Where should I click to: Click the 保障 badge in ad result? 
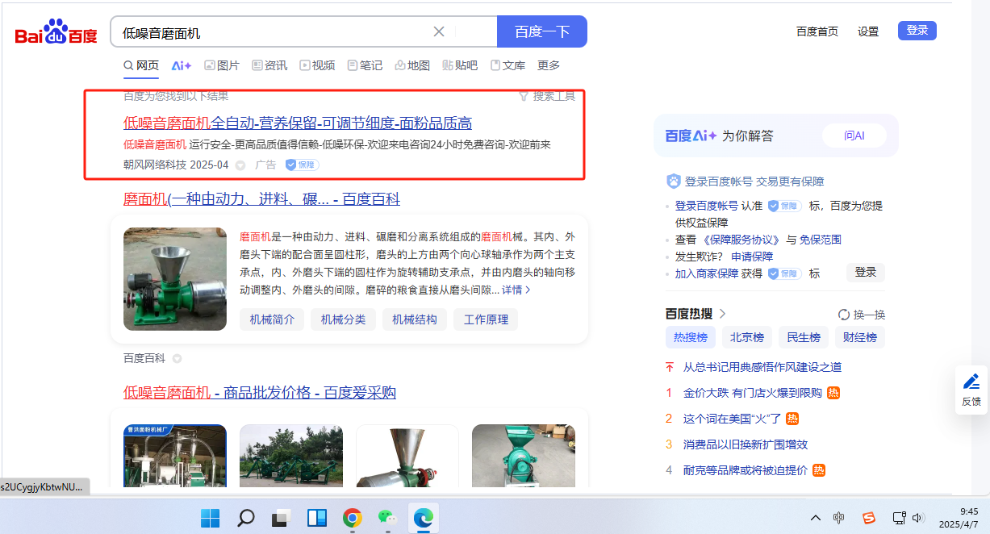coord(302,165)
